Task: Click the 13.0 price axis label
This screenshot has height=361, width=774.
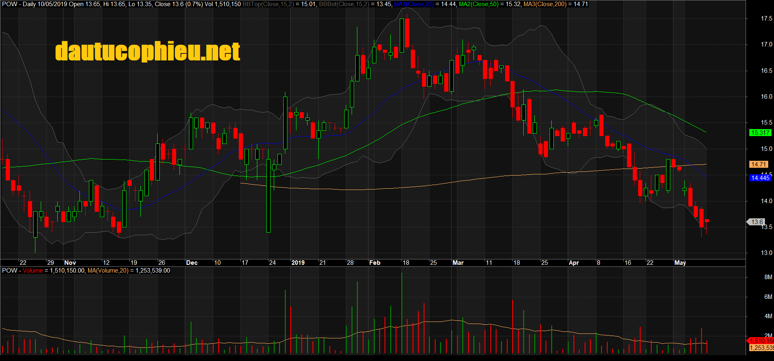Action: point(767,253)
